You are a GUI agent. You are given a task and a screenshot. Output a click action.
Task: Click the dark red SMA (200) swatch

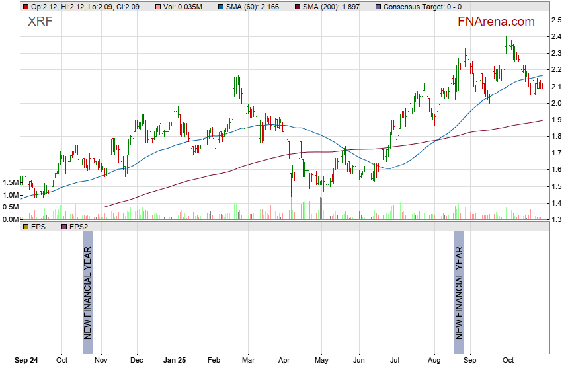tap(297, 7)
